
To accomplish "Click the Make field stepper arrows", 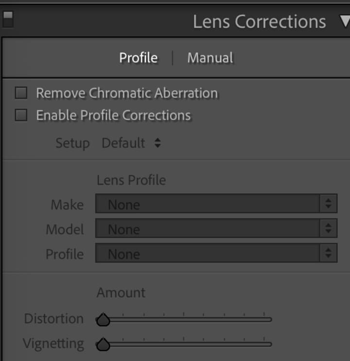I will pyautogui.click(x=329, y=205).
